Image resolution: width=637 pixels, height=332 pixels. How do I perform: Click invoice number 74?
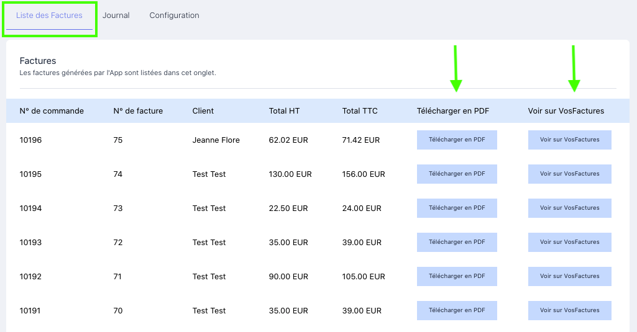pyautogui.click(x=118, y=174)
